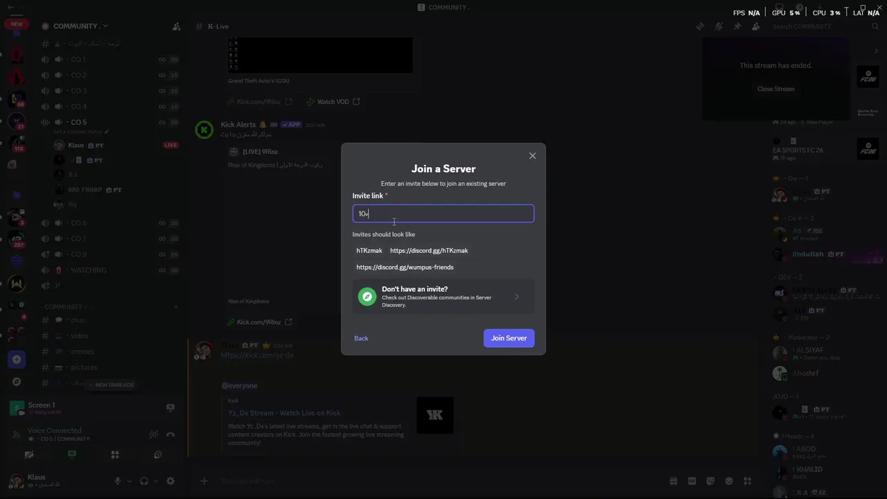The height and width of the screenshot is (499, 887).
Task: Toggle noise suppression in the Voice Connected panel
Action: (154, 435)
